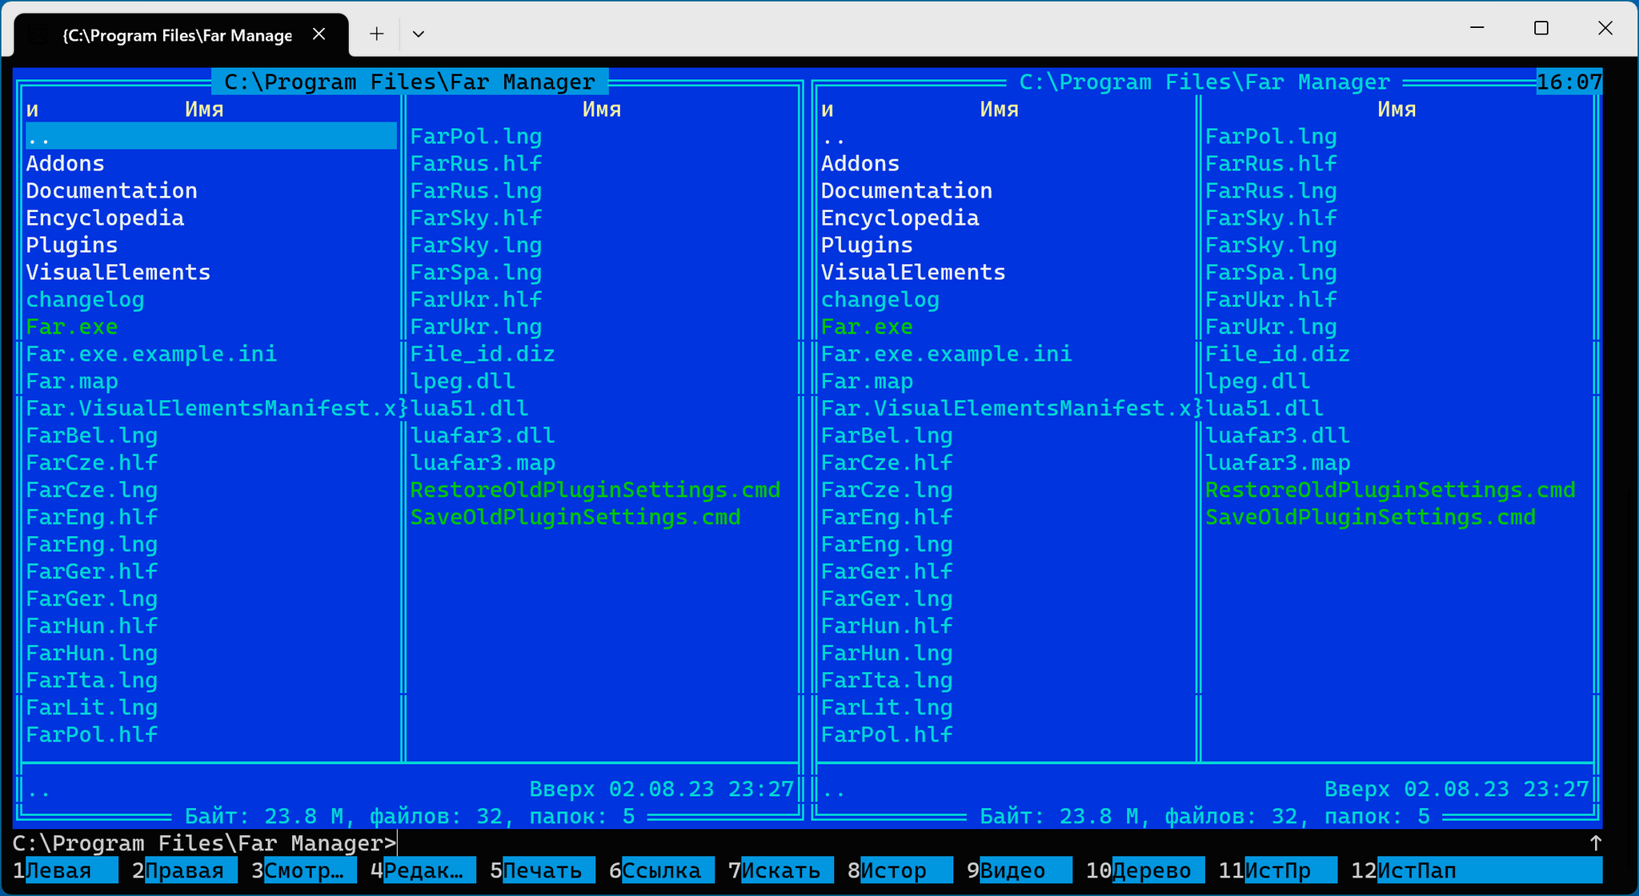Open the tab profile dropdown chevron
This screenshot has height=896, width=1639.
point(418,34)
